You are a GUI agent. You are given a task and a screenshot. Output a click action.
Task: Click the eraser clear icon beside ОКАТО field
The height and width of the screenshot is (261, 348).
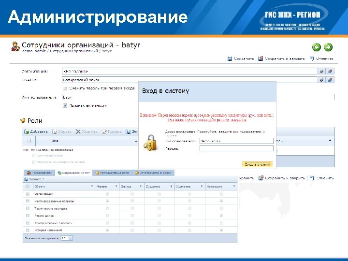pos(330,80)
